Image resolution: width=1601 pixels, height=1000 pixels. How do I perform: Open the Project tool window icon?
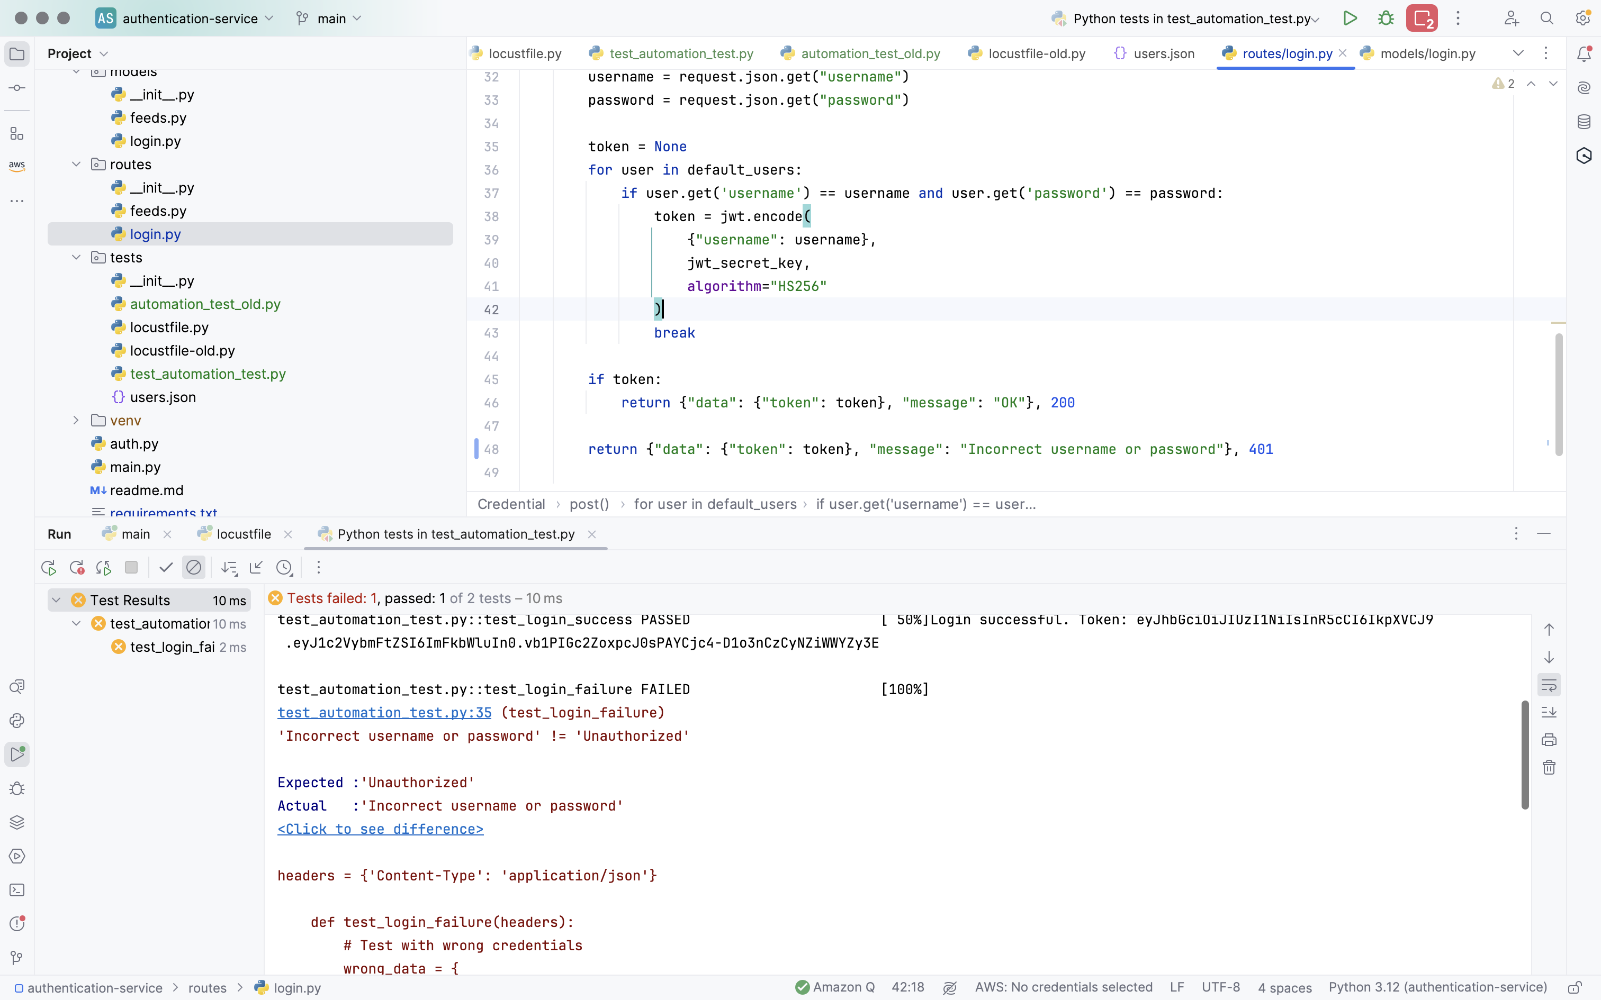click(x=17, y=54)
